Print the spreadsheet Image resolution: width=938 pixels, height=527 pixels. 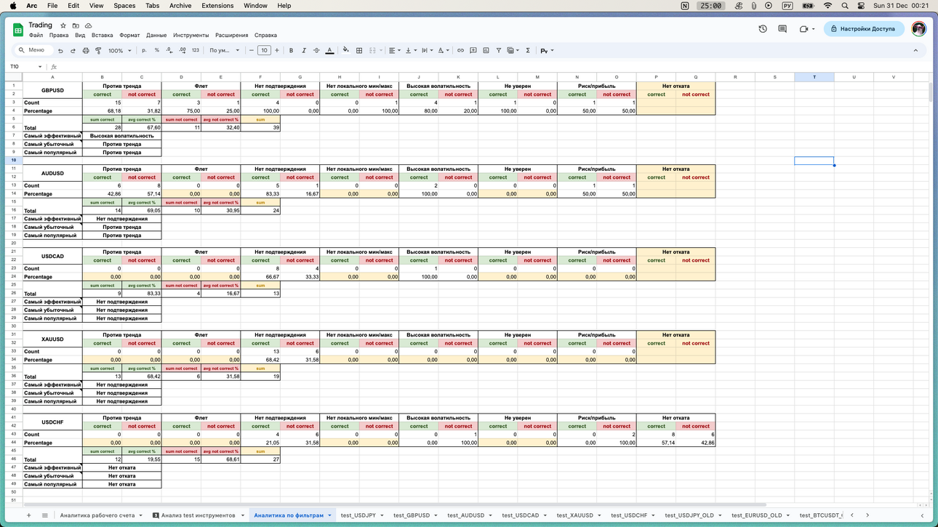click(86, 51)
